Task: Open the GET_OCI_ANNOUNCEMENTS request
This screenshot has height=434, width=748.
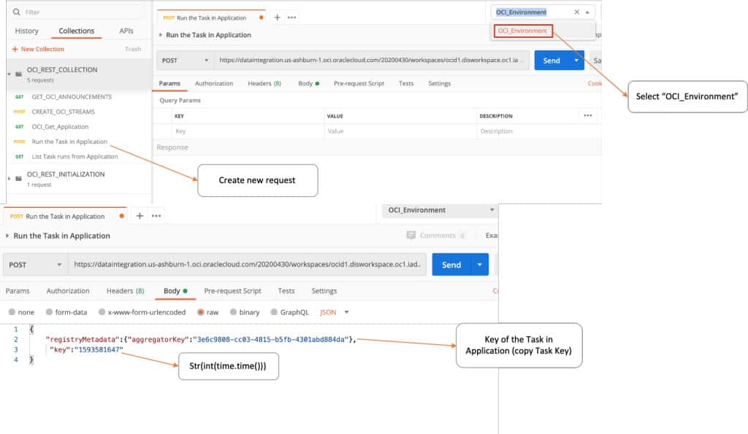Action: (72, 97)
